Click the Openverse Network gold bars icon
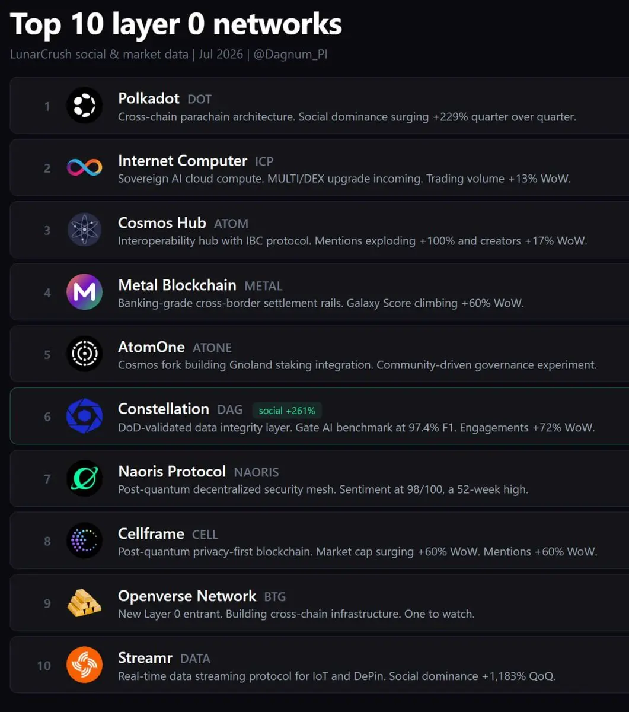629x712 pixels. [84, 603]
